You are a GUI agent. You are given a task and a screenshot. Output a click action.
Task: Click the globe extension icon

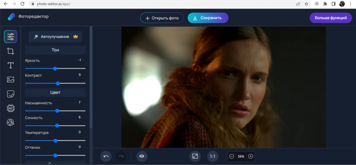[317, 4]
